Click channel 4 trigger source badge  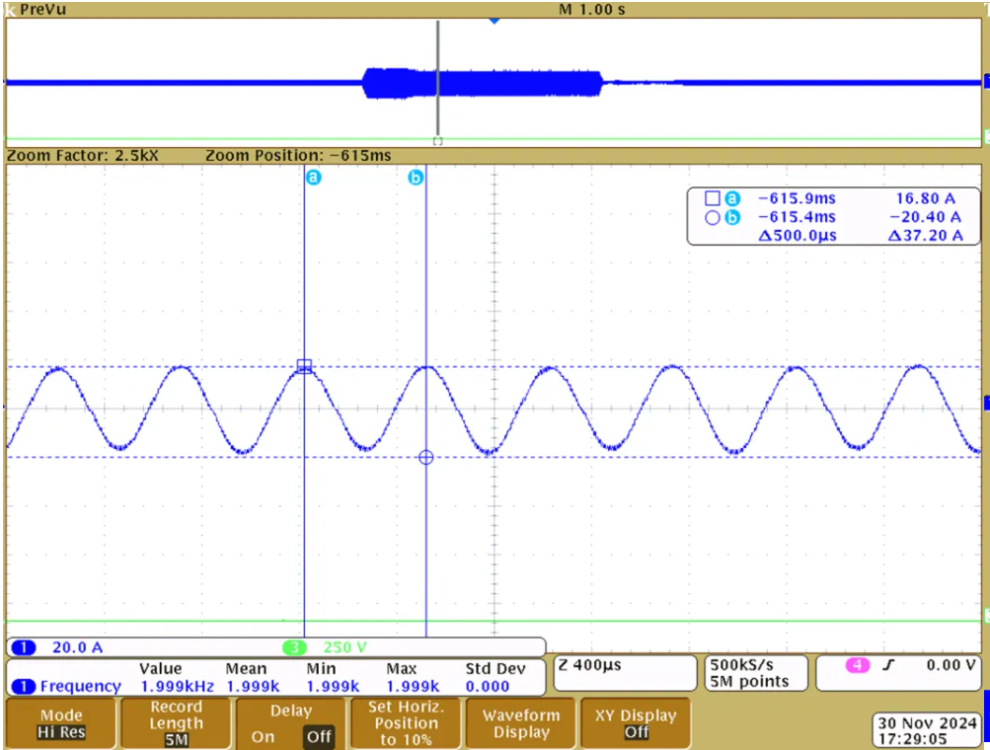pyautogui.click(x=858, y=665)
